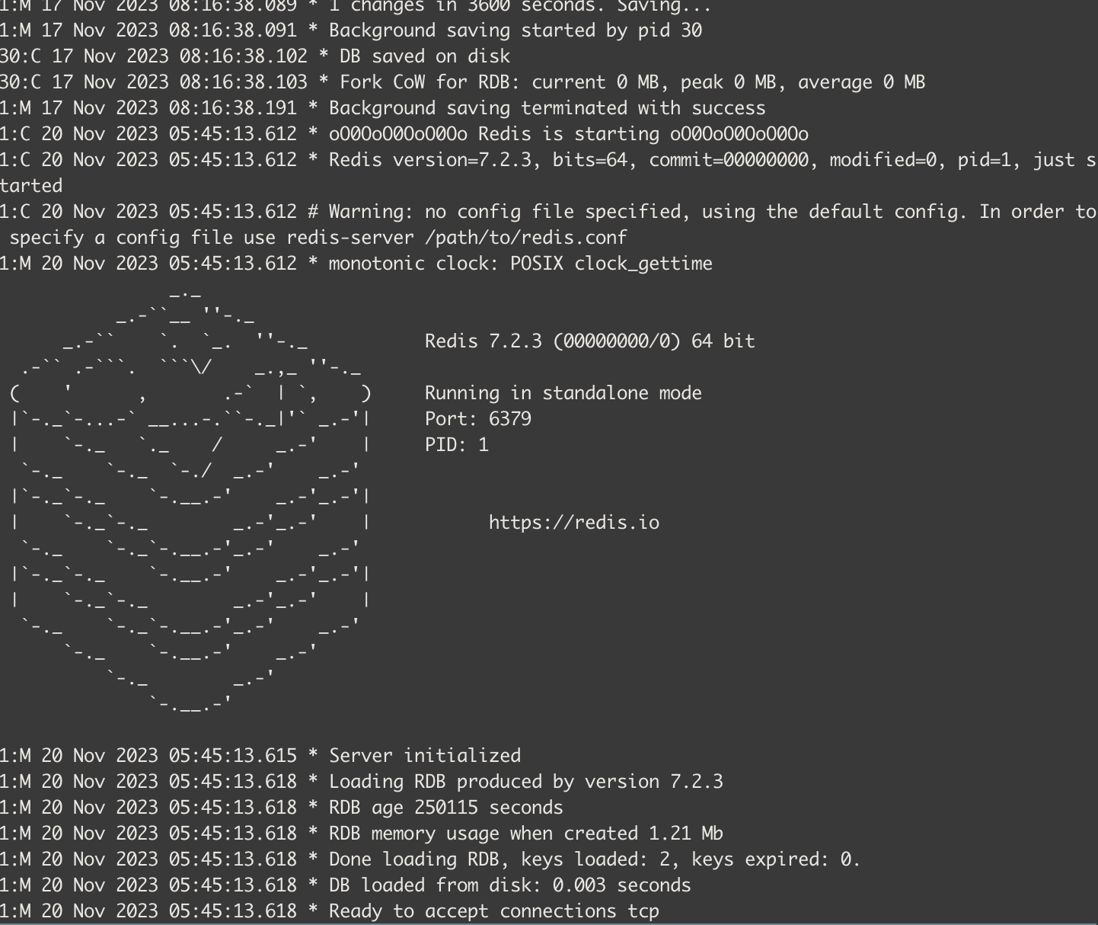Click the 'Port: 6379' text
1098x925 pixels.
(478, 419)
